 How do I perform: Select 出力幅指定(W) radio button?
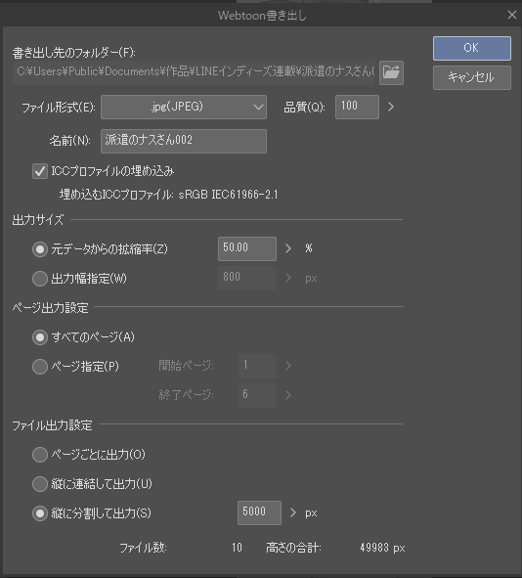pyautogui.click(x=40, y=279)
